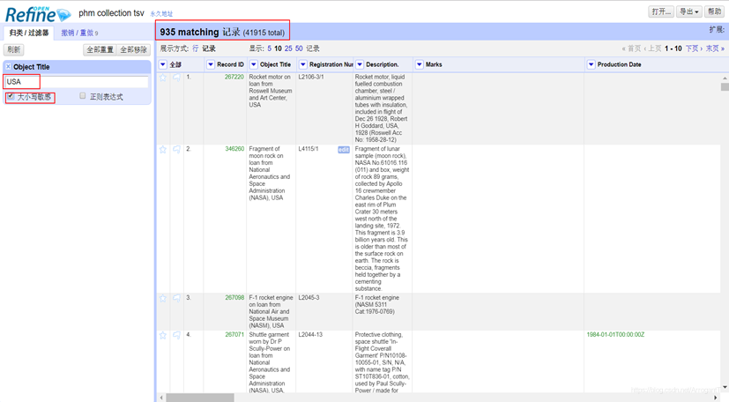The height and width of the screenshot is (402, 729).
Task: Click production date 1984-01-01T00:00:00Z
Action: pyautogui.click(x=615, y=335)
